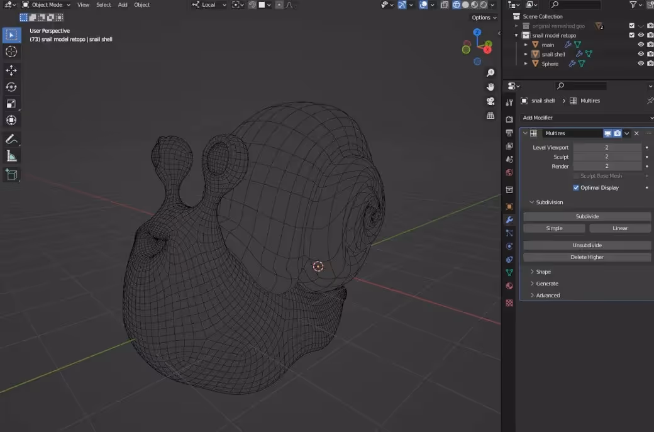
Task: Toggle Multires render display camera icon
Action: click(x=618, y=133)
